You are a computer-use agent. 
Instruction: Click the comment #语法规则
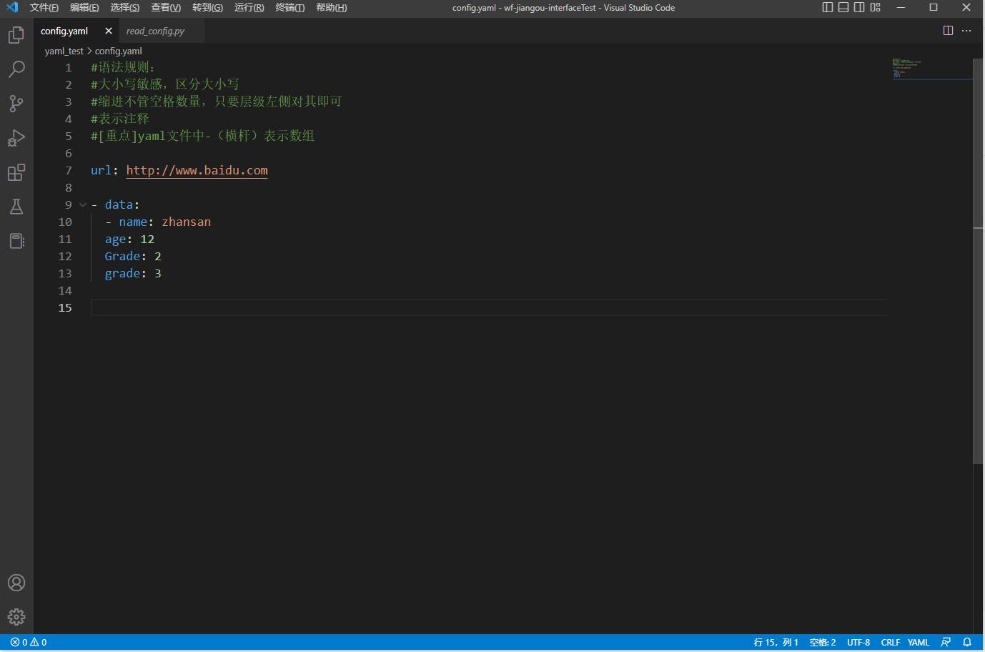click(x=123, y=67)
